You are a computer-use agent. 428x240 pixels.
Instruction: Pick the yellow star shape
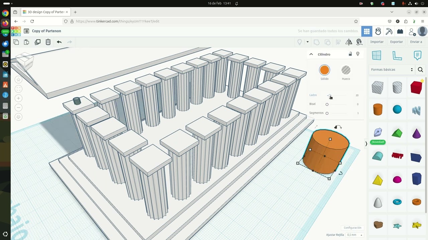[417, 225]
